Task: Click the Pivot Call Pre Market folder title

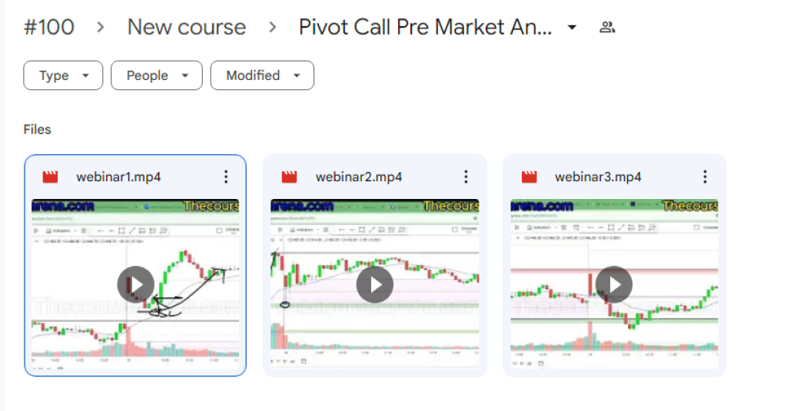Action: click(x=425, y=28)
